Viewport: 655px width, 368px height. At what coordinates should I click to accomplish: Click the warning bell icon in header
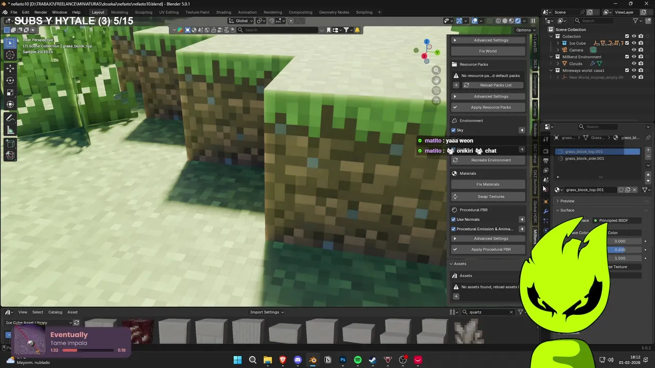(357, 30)
